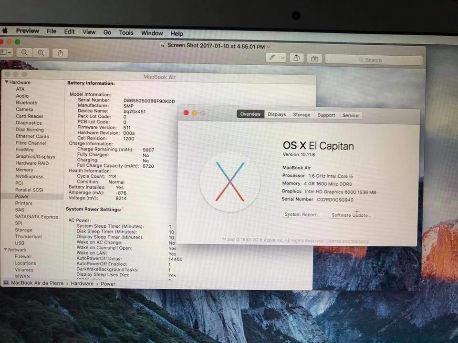Select ATA in the hardware sidebar

point(20,89)
